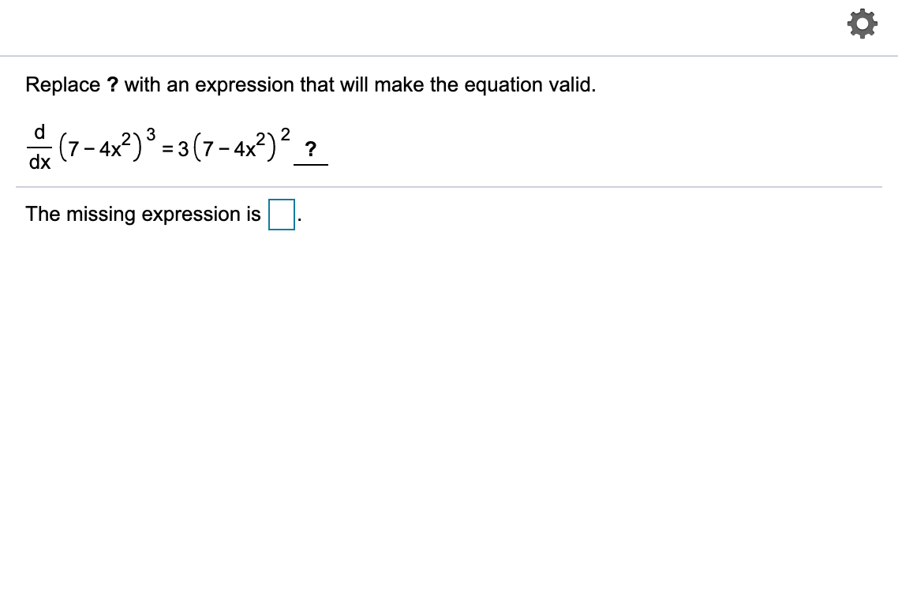Select the text 'The missing expression is'
Image resolution: width=898 pixels, height=609 pixels.
click(142, 214)
